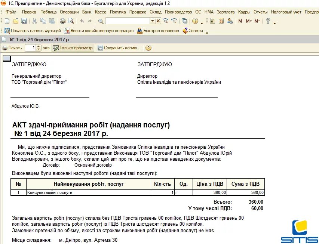Image resolution: width=319 pixels, height=244 pixels.
Task: Click the Find next icon
Action: pos(166,21)
